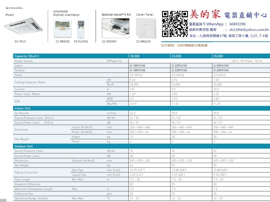This screenshot has height=202, width=270.
Task: Click the 220 V, 1Ø Phase - 50 Hz value
Action: [247, 61]
